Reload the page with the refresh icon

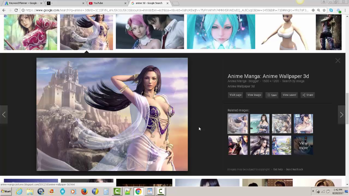tap(16, 10)
